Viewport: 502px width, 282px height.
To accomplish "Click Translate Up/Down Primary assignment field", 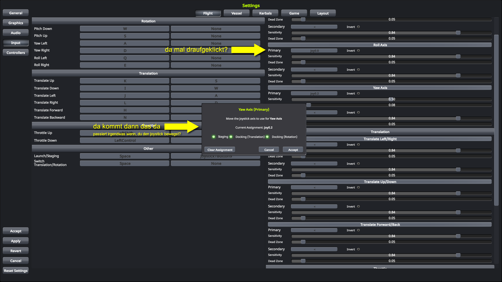I will 314,187.
